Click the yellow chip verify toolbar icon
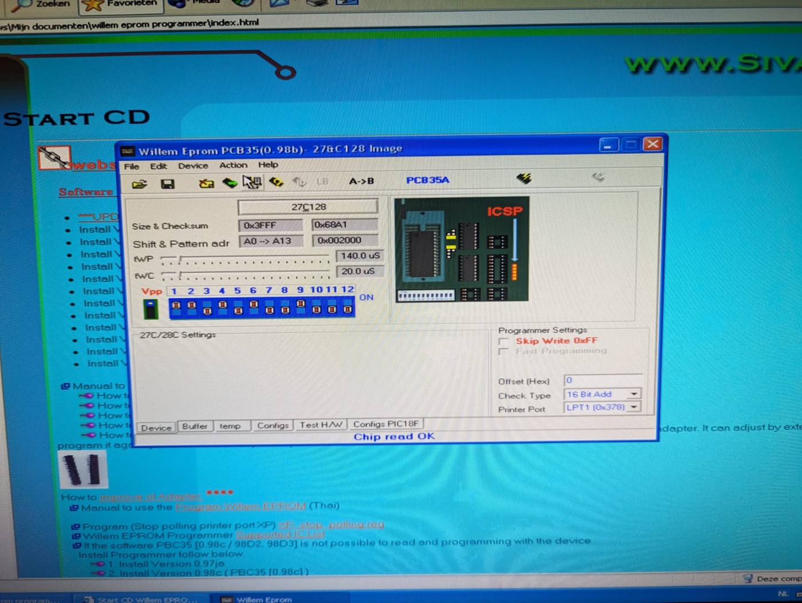Image resolution: width=802 pixels, height=603 pixels. tap(276, 182)
